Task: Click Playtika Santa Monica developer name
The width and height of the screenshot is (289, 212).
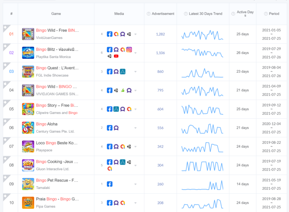Action: pos(53,57)
